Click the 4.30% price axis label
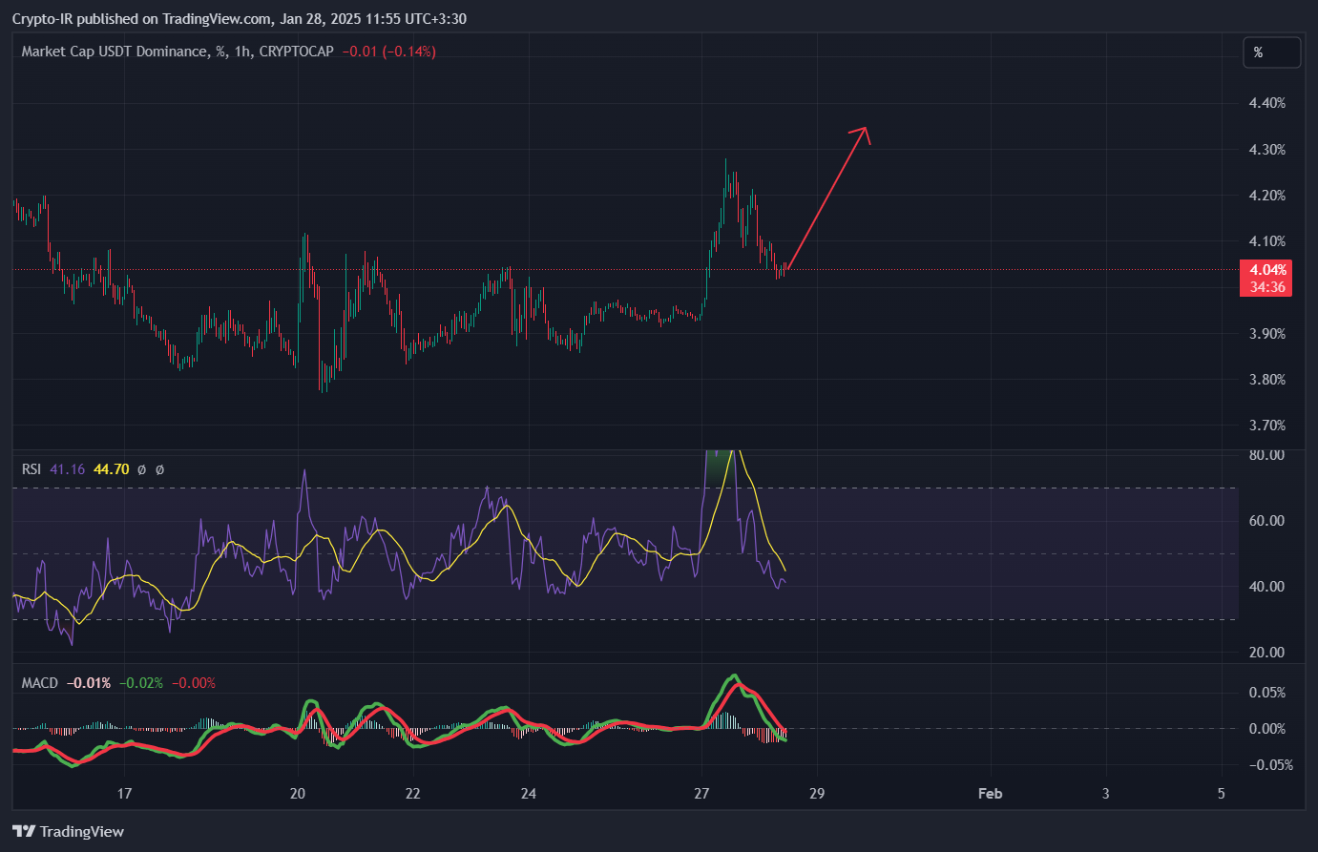Screen dimensions: 1318x852 pos(1267,150)
